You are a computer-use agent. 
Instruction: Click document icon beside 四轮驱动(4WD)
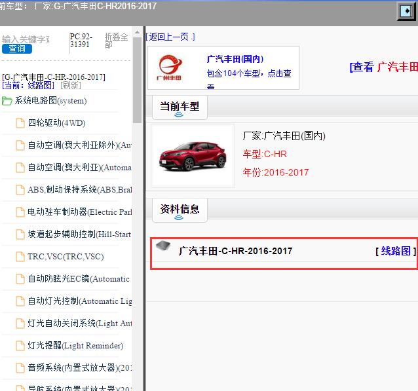20,123
